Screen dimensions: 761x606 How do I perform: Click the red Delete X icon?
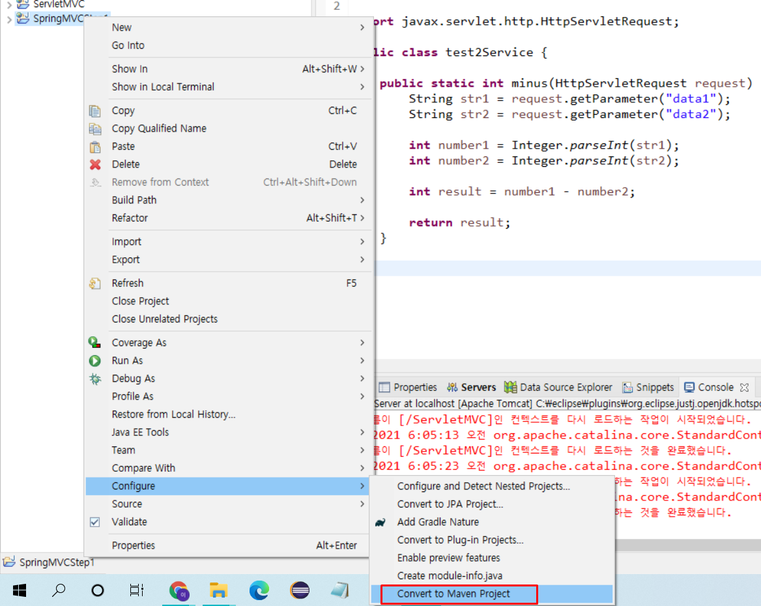95,165
